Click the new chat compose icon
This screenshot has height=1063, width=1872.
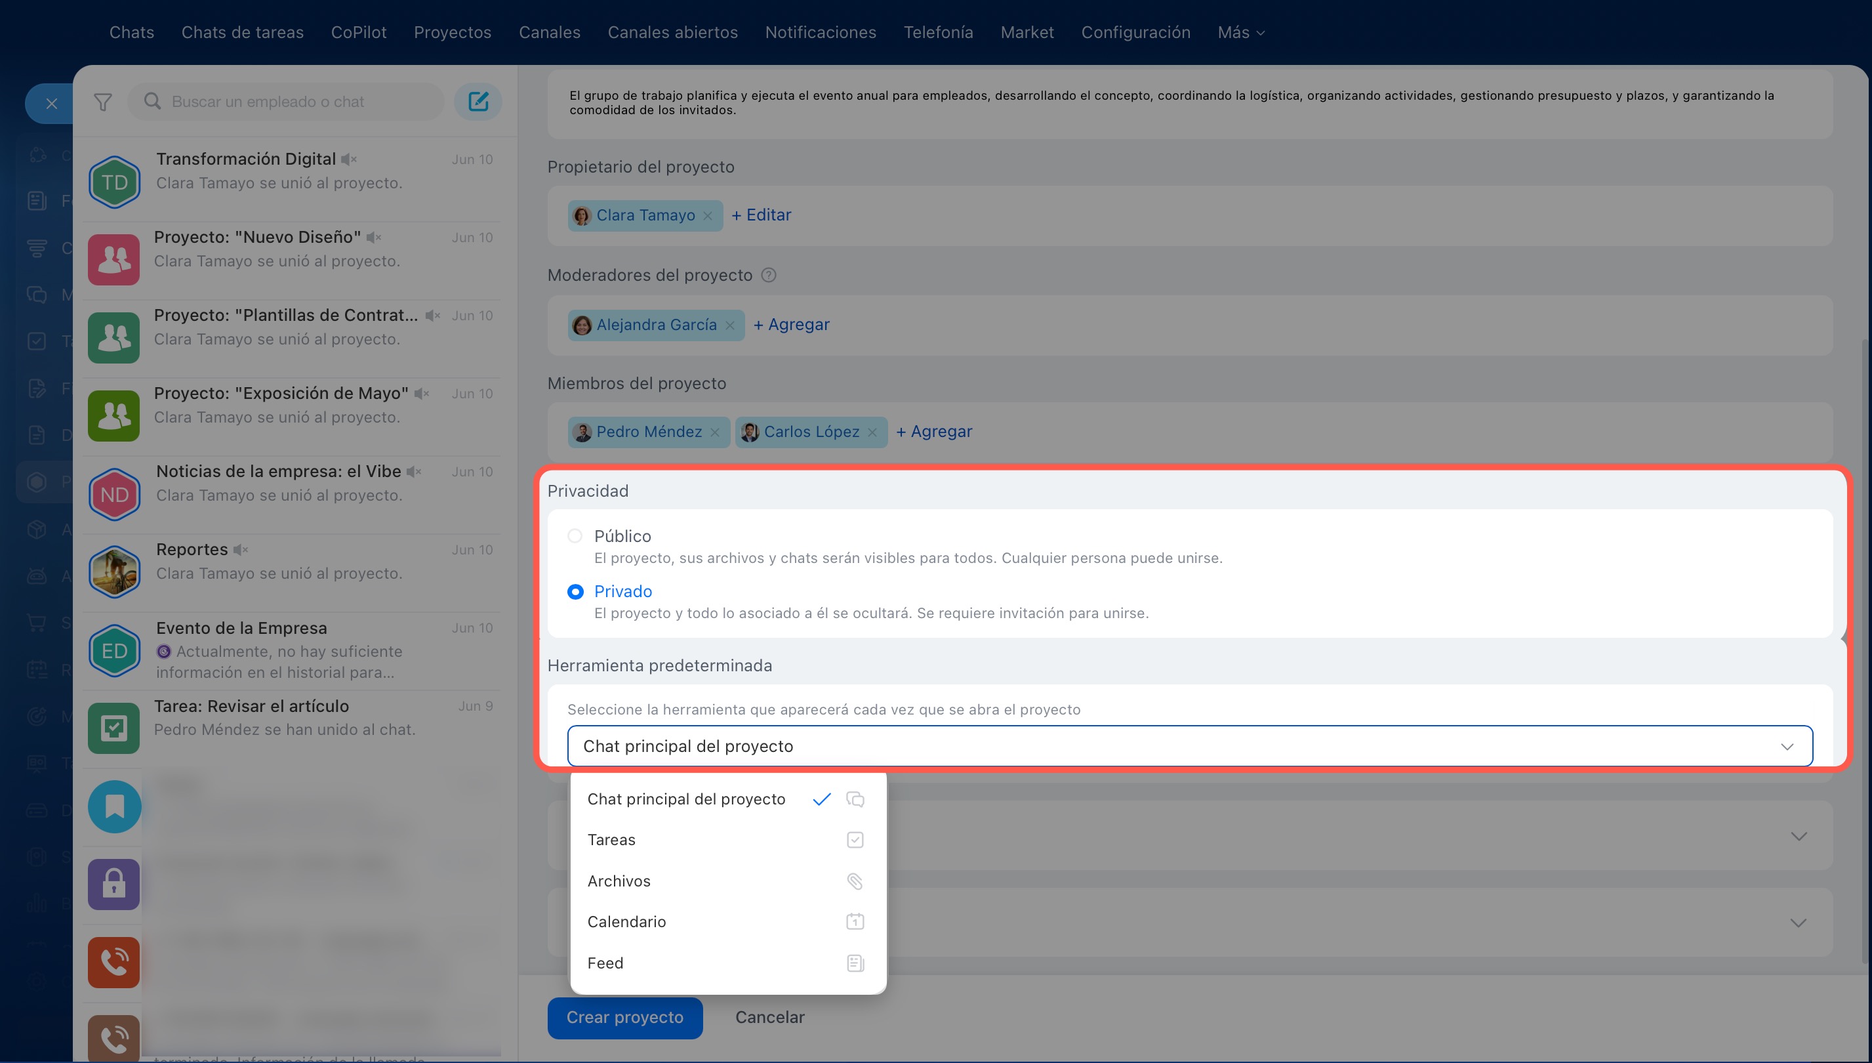pos(478,102)
